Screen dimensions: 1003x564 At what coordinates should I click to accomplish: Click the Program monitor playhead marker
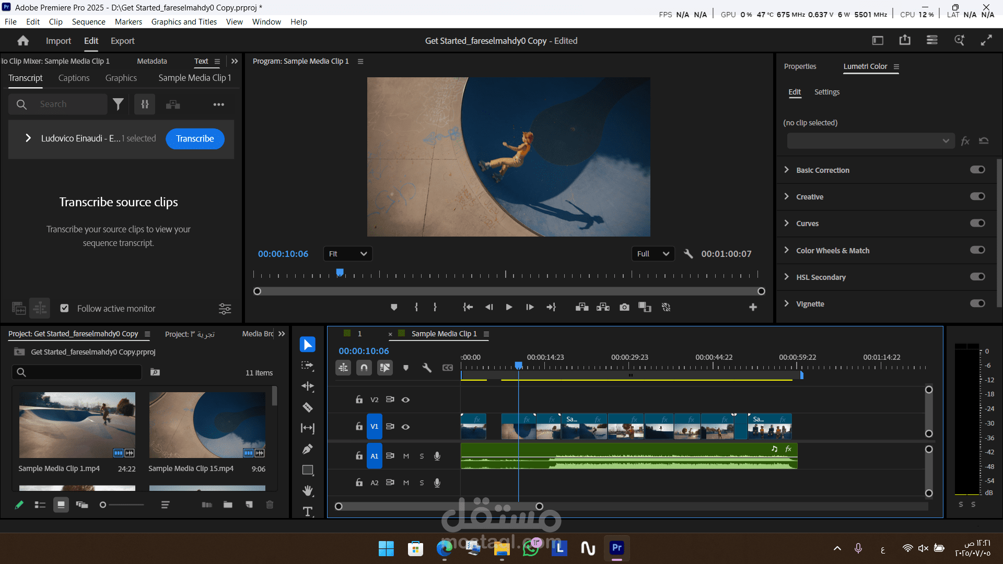(340, 273)
